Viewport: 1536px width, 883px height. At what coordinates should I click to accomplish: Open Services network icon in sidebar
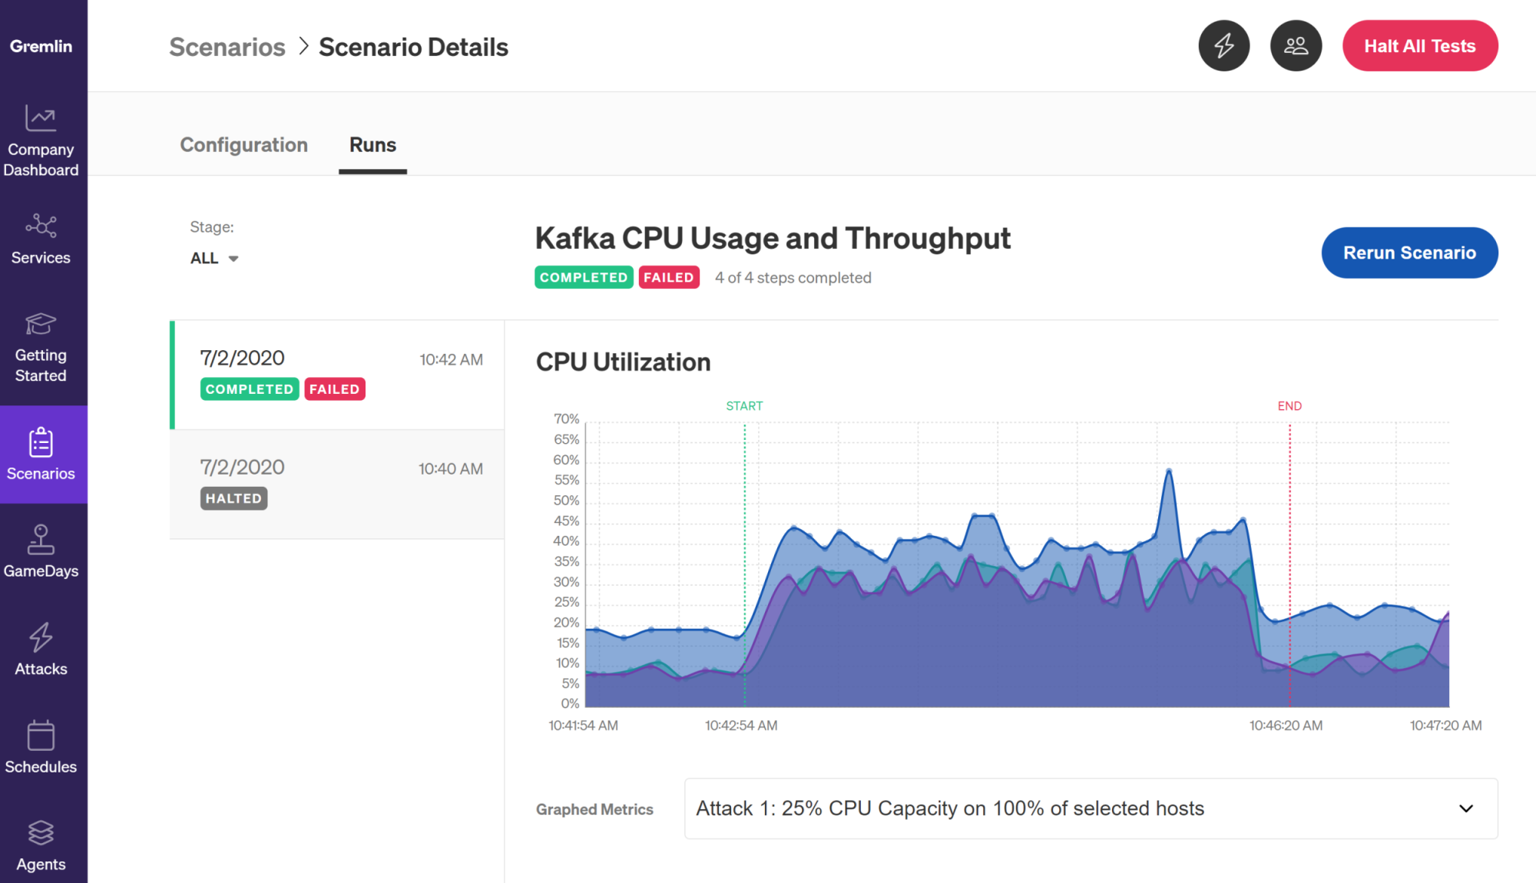pos(41,226)
